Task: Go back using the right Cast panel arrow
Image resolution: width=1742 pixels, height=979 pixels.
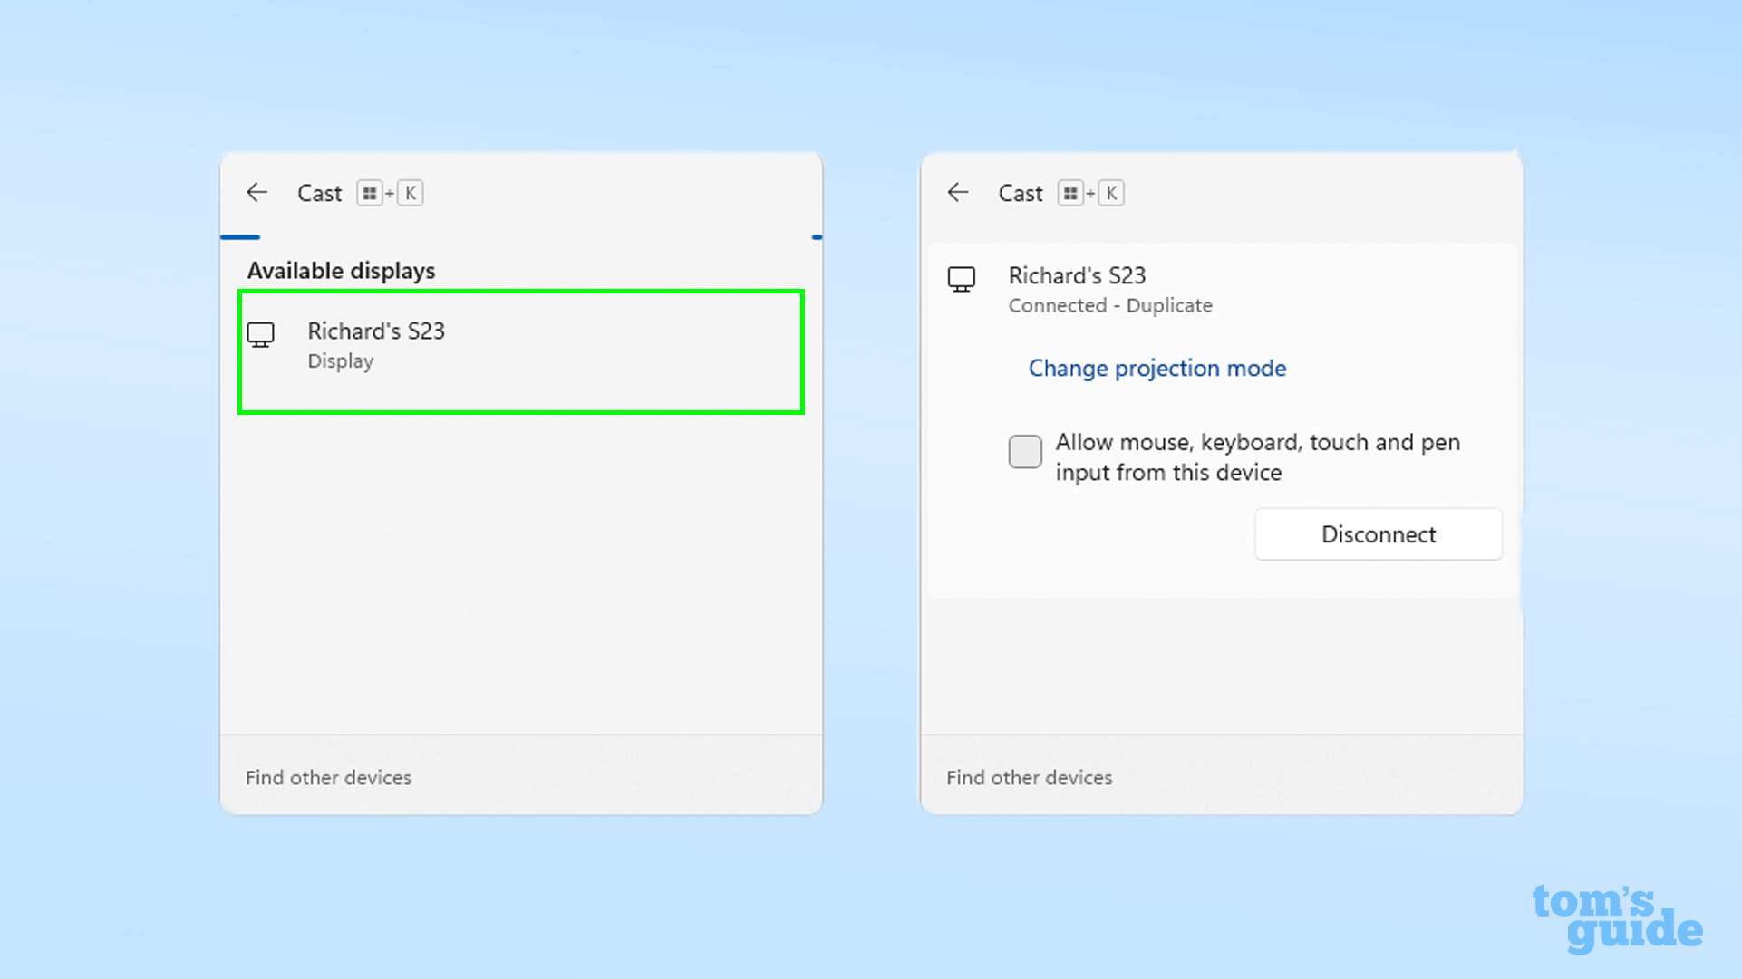Action: [958, 192]
